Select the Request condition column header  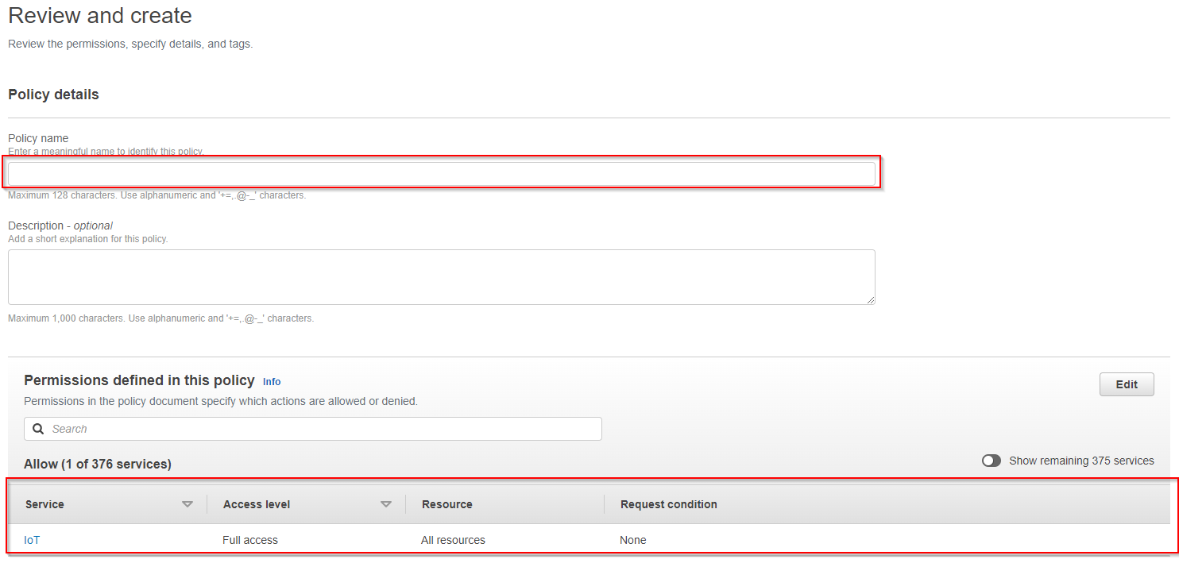[669, 504]
